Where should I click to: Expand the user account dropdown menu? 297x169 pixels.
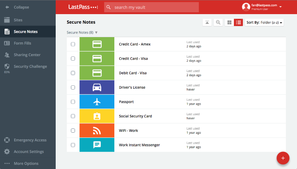[280, 7]
